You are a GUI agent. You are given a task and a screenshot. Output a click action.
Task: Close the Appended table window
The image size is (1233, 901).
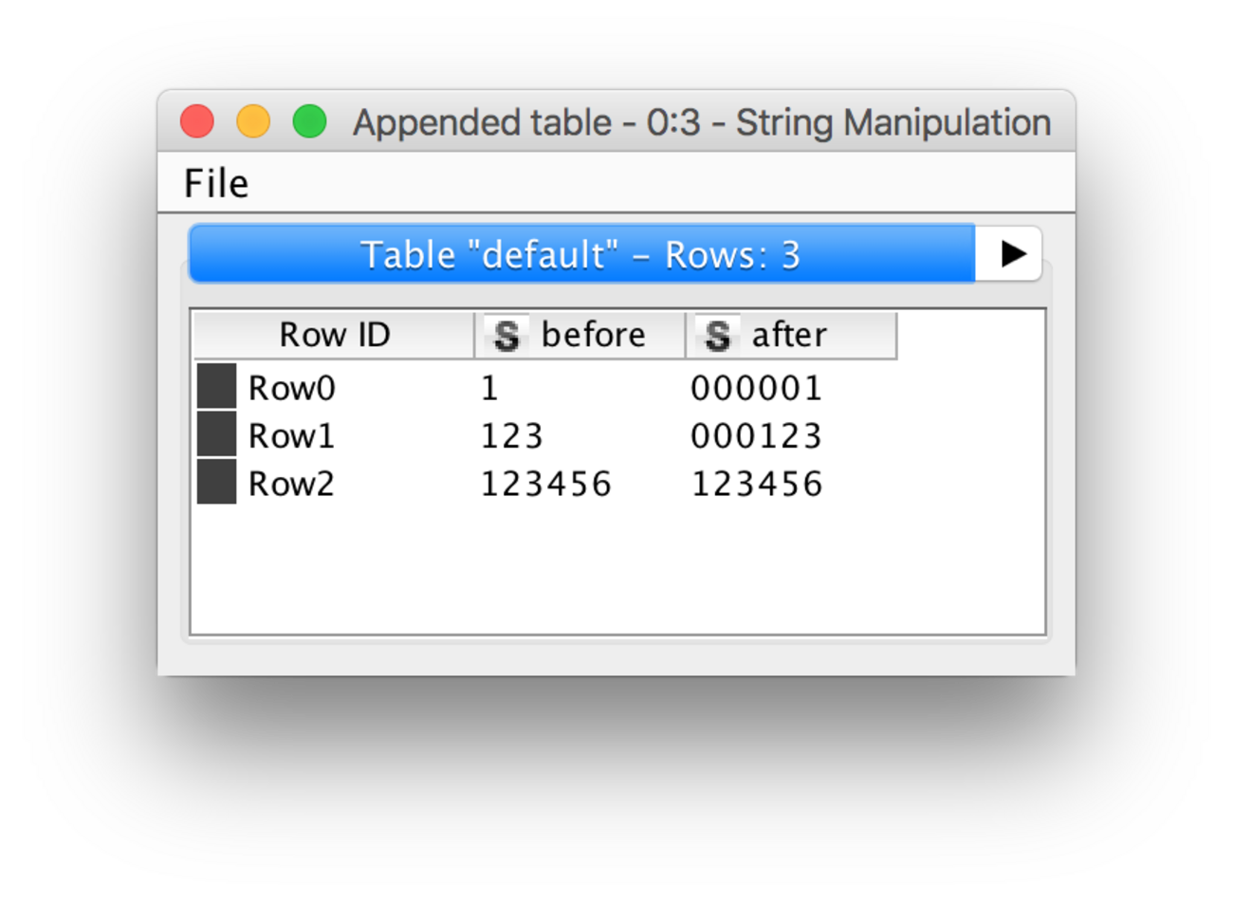197,122
